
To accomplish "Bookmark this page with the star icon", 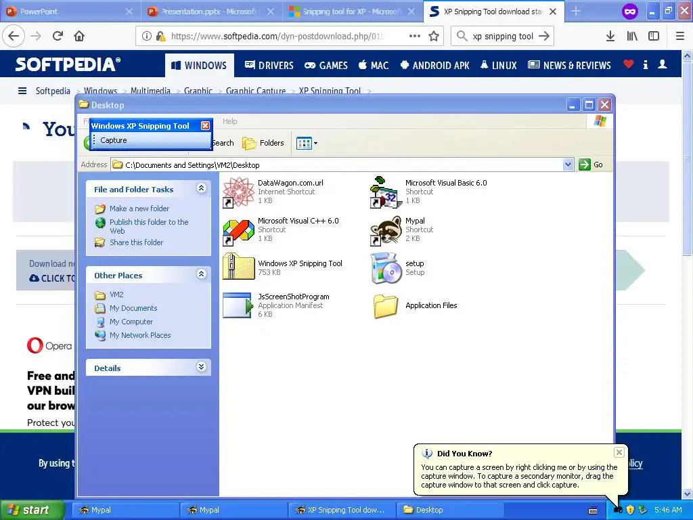I will pyautogui.click(x=434, y=37).
